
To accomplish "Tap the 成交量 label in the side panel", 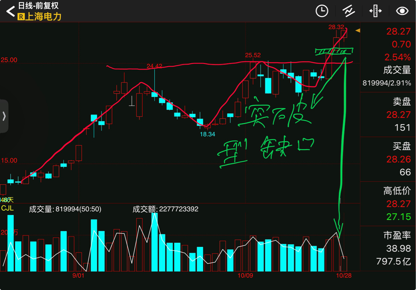I will tap(397, 70).
